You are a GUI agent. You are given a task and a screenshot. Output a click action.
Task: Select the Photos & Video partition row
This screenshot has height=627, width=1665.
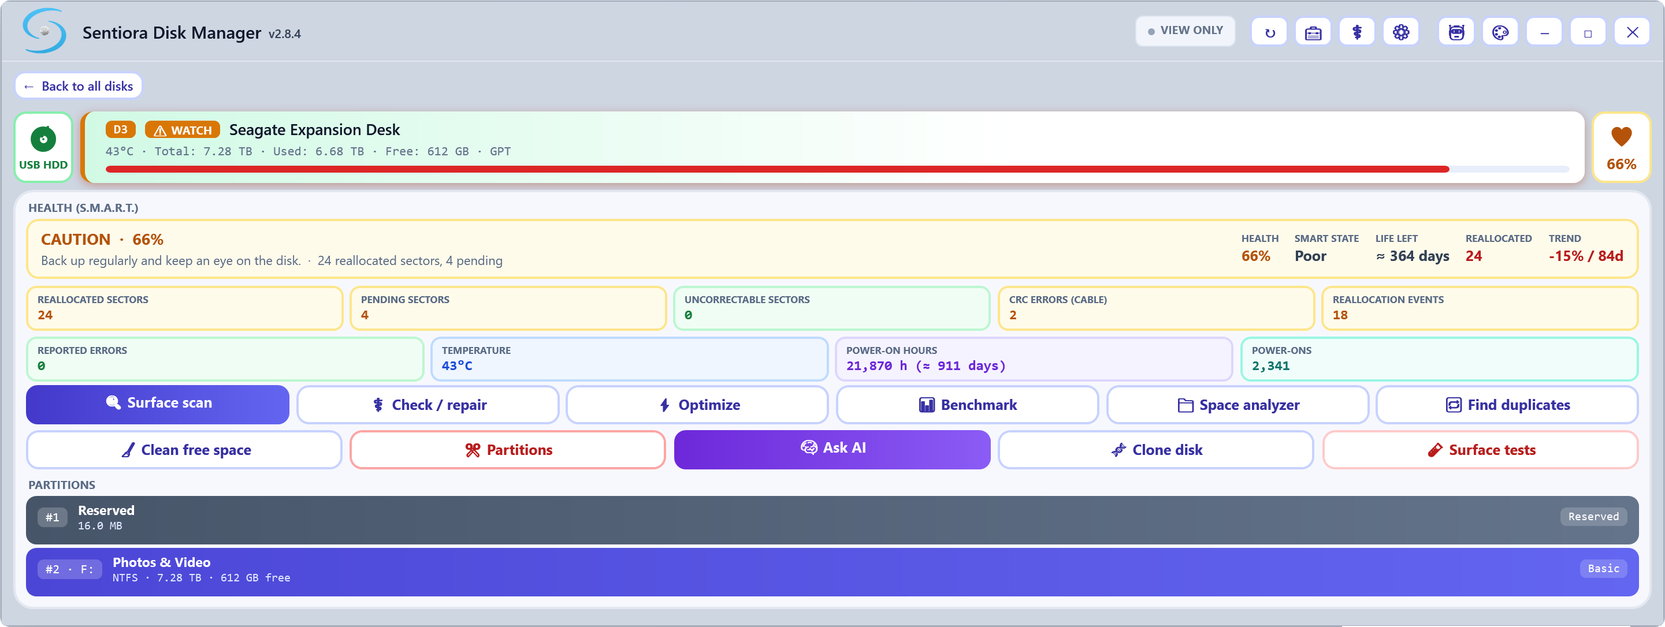click(x=832, y=572)
